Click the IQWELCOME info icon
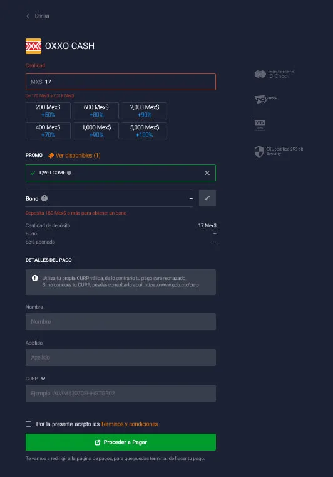This screenshot has height=477, width=333. (x=69, y=173)
